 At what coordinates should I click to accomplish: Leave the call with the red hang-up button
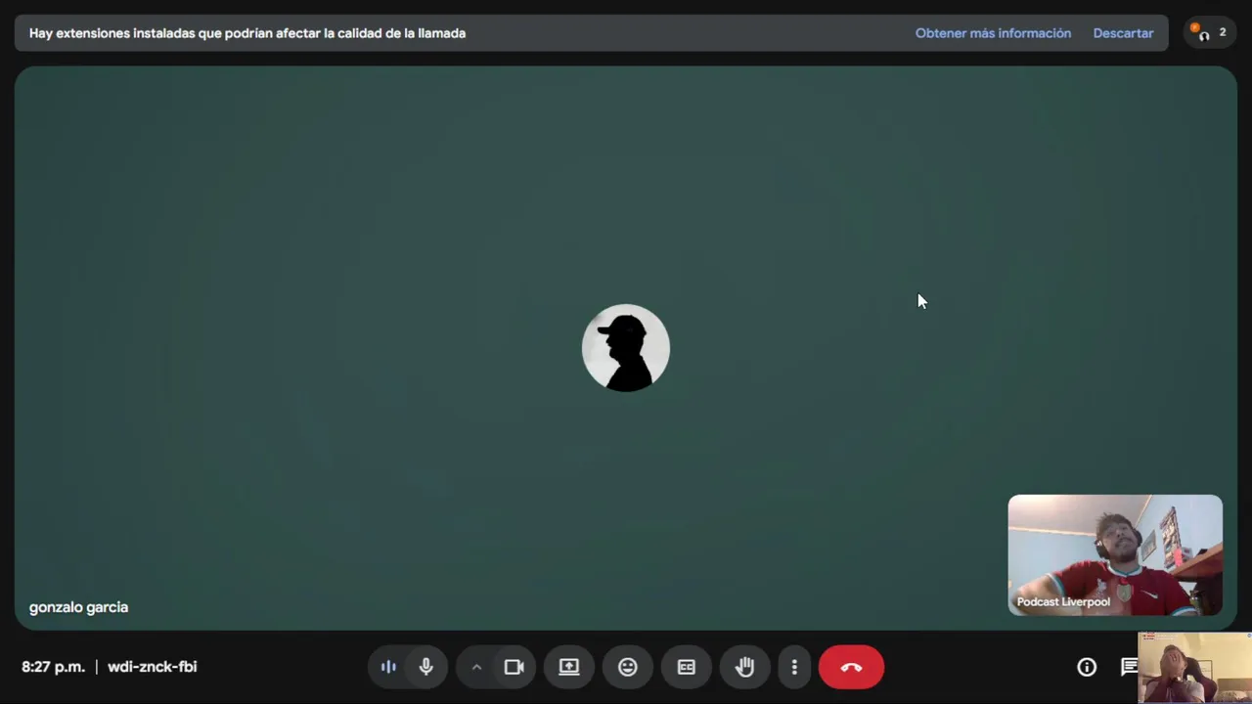click(x=851, y=667)
